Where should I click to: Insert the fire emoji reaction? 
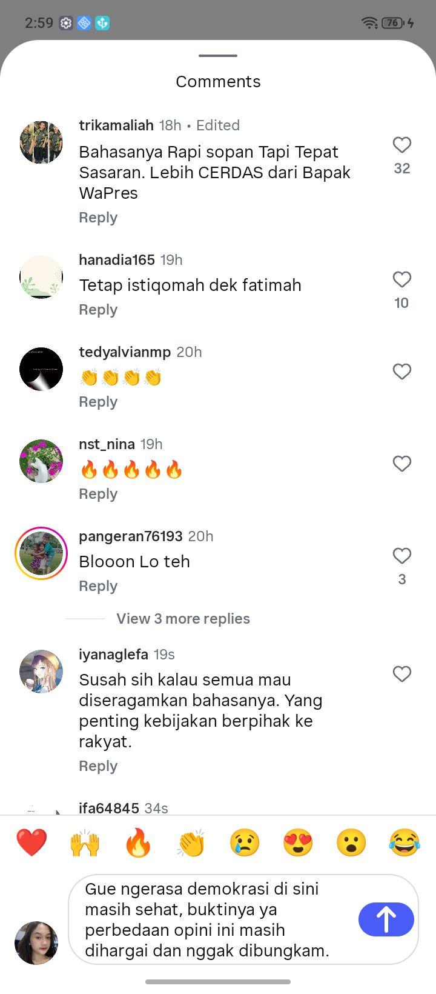click(138, 842)
